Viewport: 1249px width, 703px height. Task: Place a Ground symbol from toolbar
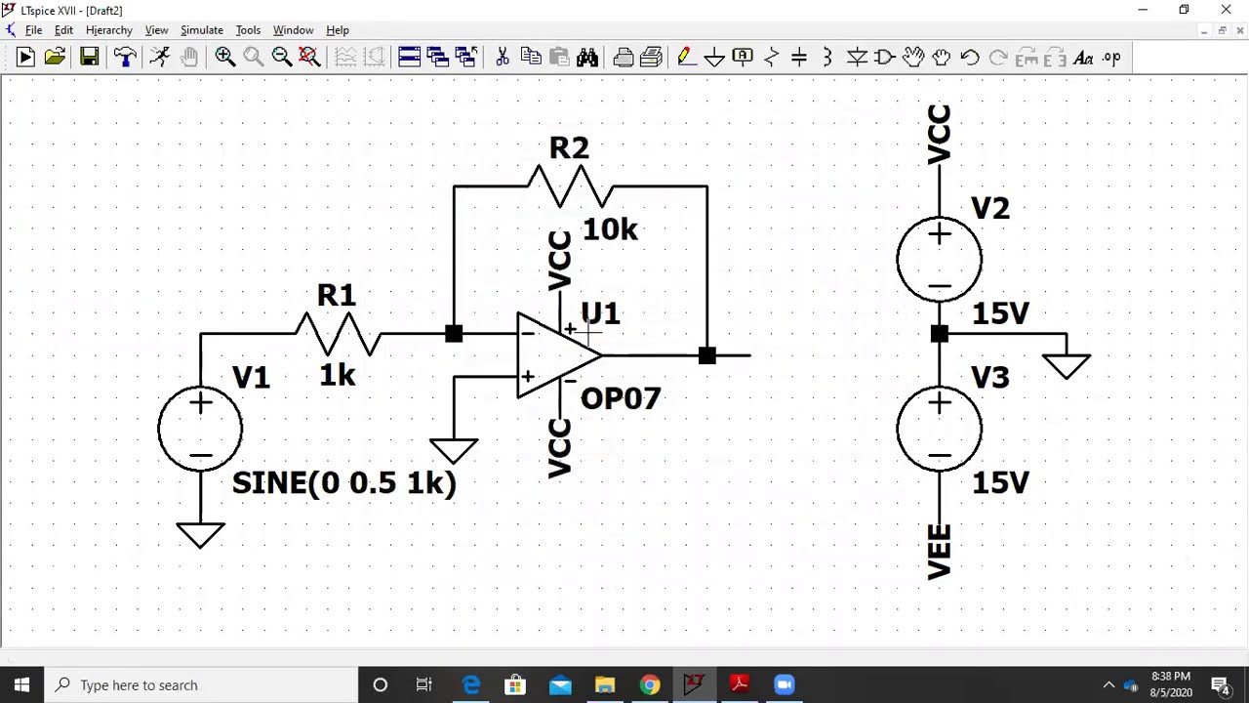pos(714,58)
